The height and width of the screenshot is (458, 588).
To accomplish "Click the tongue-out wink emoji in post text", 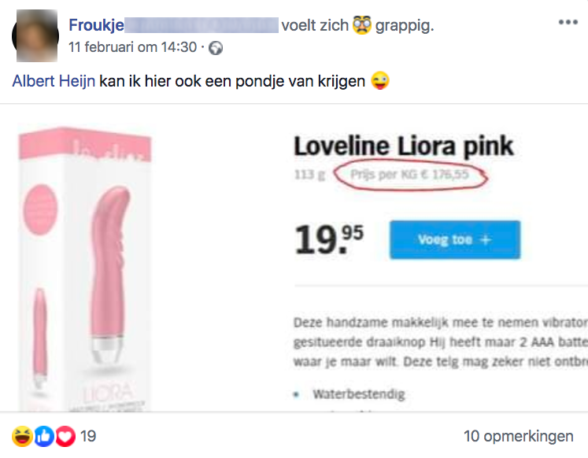I will click(382, 81).
